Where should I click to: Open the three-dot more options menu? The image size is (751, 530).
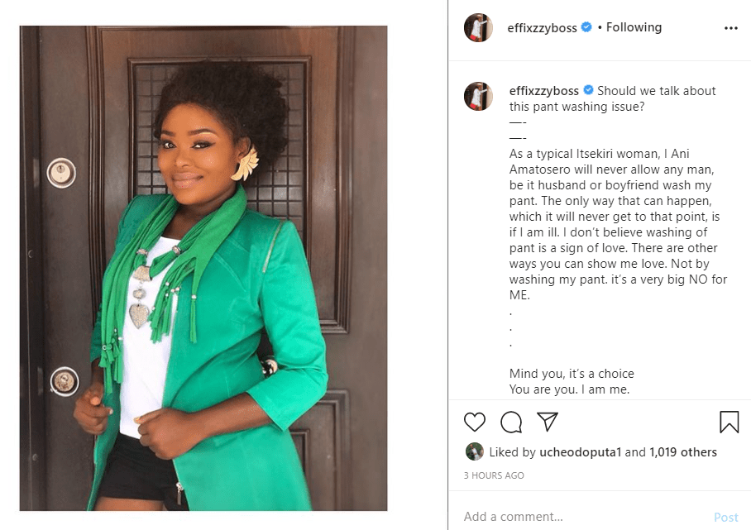tap(730, 27)
